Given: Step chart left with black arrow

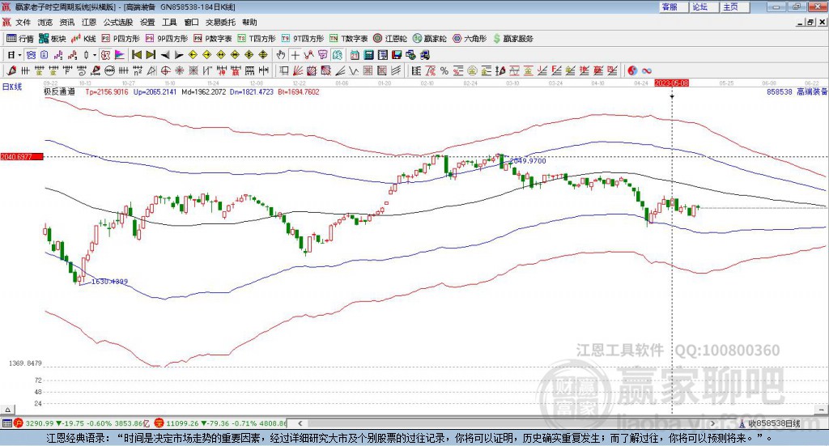Looking at the screenshot, I should 165,55.
